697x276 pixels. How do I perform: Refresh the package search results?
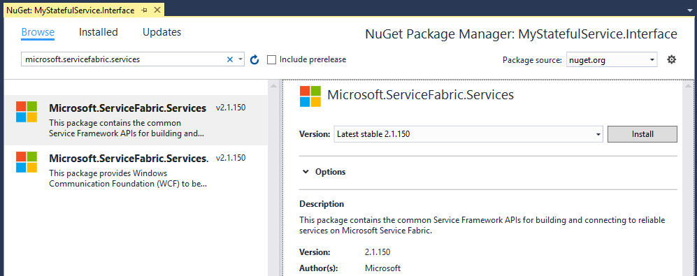(x=254, y=59)
